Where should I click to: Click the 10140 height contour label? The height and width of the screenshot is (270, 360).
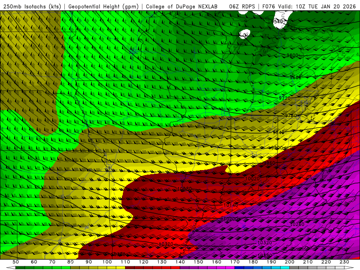231,205
